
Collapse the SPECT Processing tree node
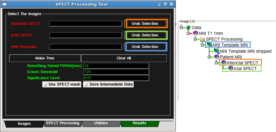click(195, 39)
